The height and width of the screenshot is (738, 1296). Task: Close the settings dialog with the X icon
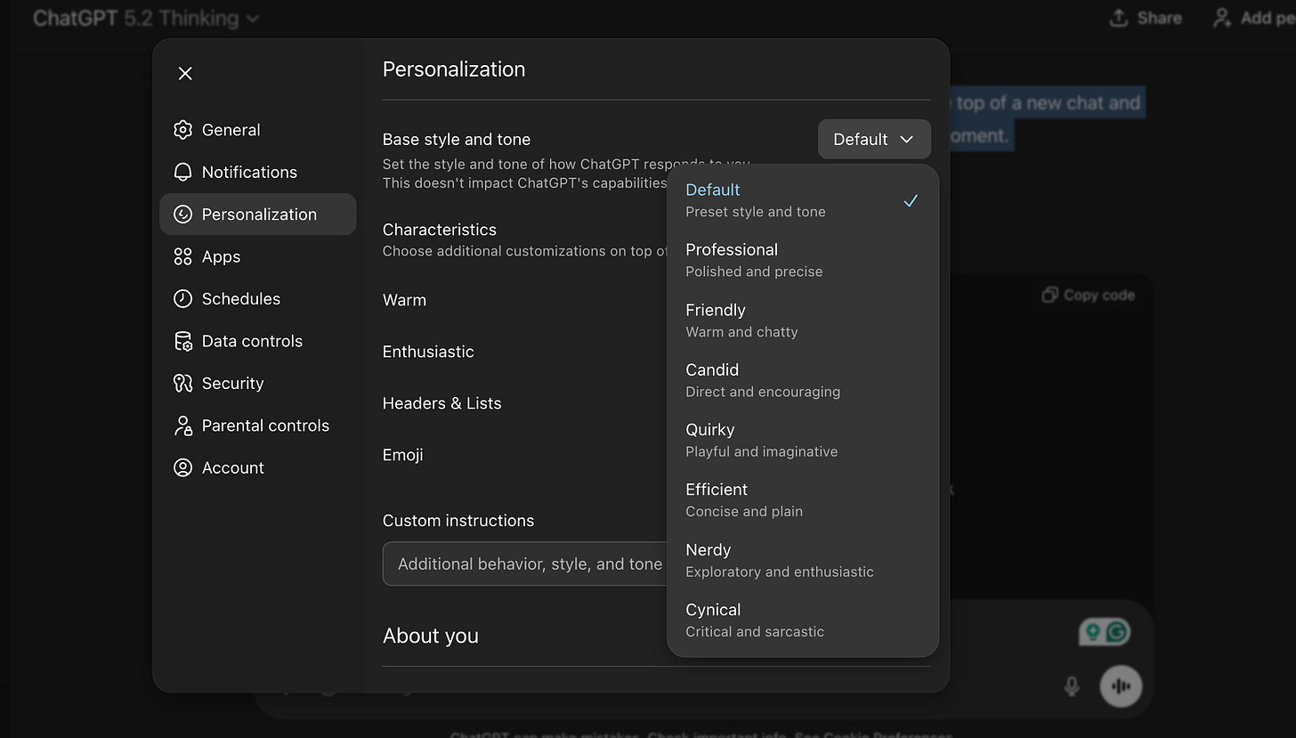[x=185, y=73]
